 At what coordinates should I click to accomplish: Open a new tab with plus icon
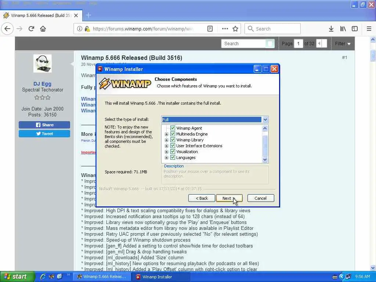pos(88,15)
